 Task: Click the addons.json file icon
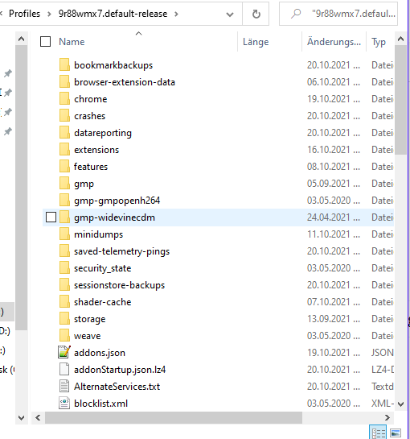tap(64, 352)
